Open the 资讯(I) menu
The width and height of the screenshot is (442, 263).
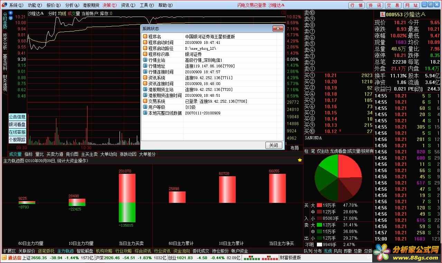pyautogui.click(x=128, y=5)
